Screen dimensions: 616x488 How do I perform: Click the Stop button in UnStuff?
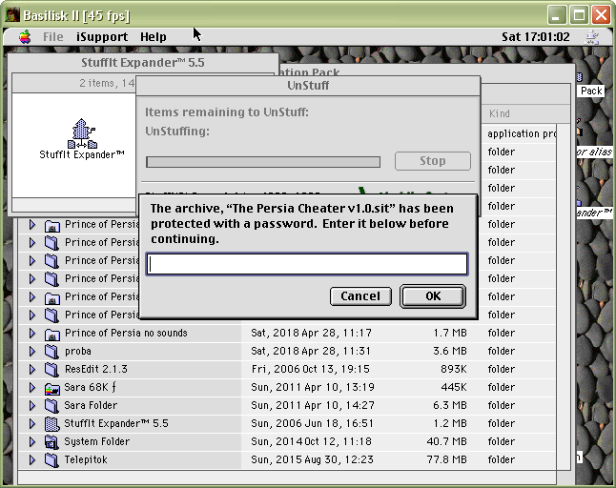click(433, 161)
